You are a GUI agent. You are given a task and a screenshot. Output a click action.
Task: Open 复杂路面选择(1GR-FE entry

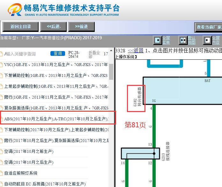tap(56, 108)
